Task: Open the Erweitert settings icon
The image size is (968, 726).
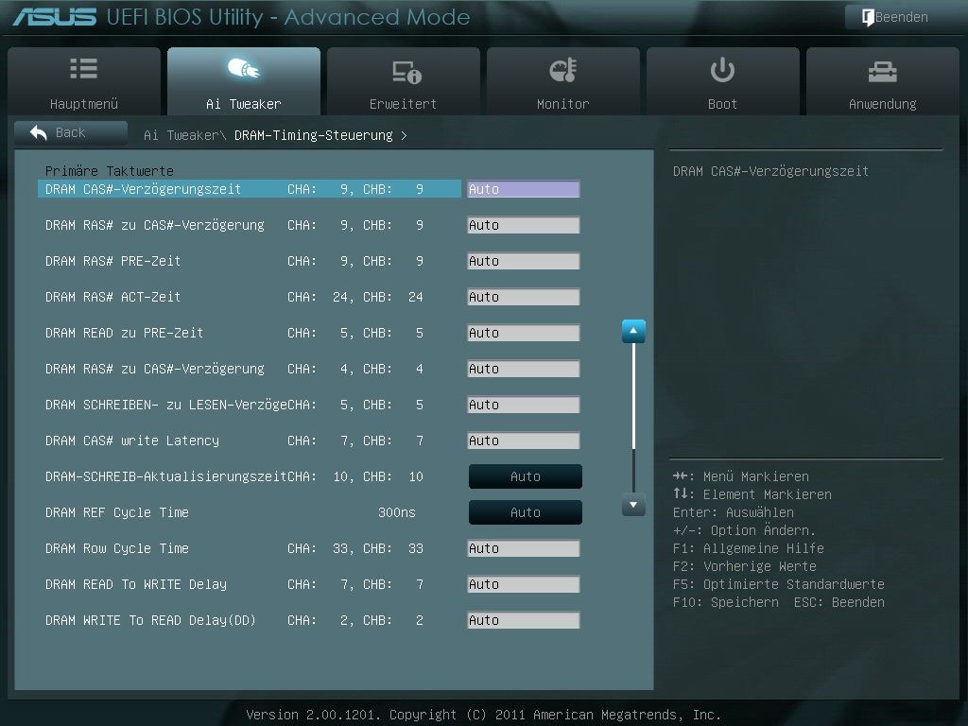Action: click(406, 72)
